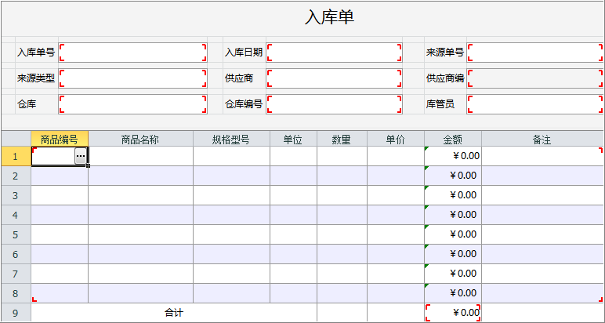Click the 备注 cell in row 6

pos(542,254)
